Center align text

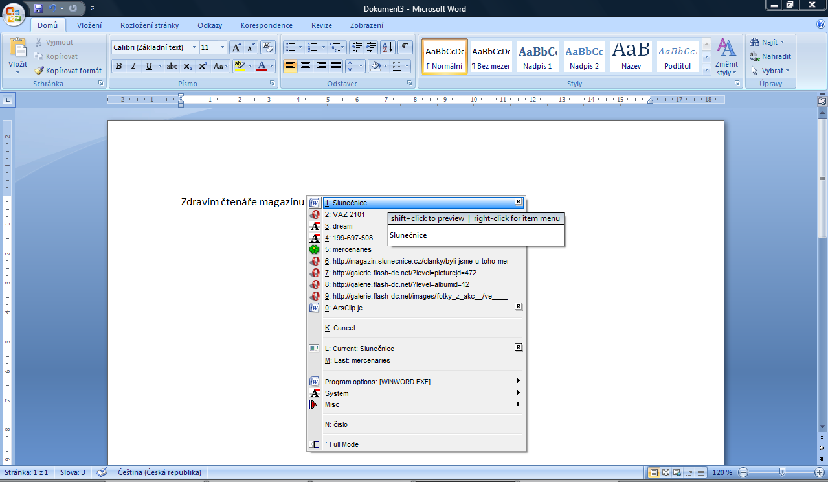point(306,66)
